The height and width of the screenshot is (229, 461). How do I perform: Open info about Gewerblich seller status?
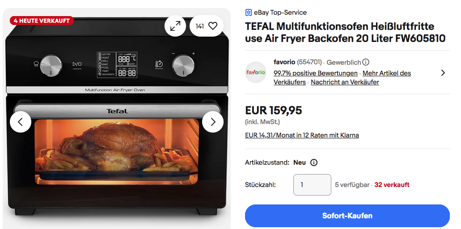click(366, 62)
